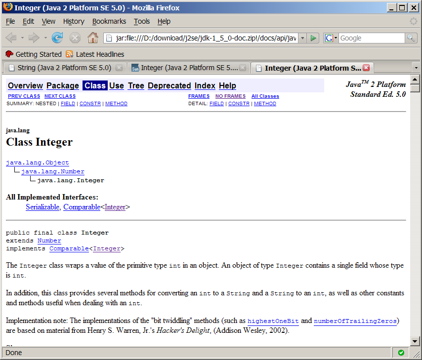Open java.lang.Object link
This screenshot has width=422, height=360.
coord(38,162)
